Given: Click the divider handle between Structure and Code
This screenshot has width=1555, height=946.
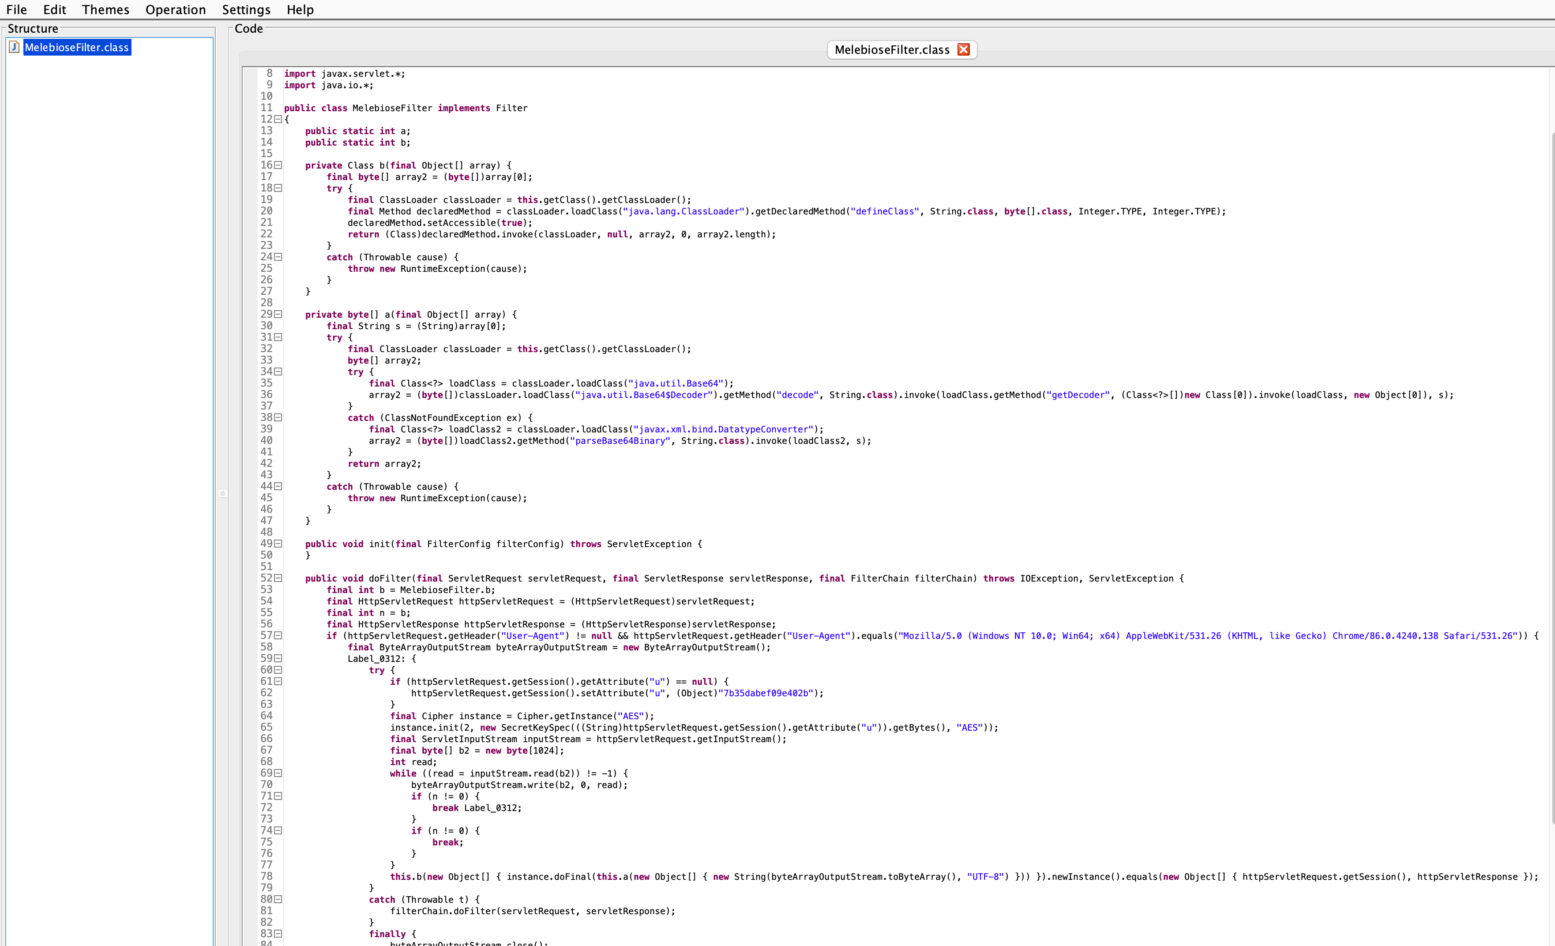Looking at the screenshot, I should point(223,493).
